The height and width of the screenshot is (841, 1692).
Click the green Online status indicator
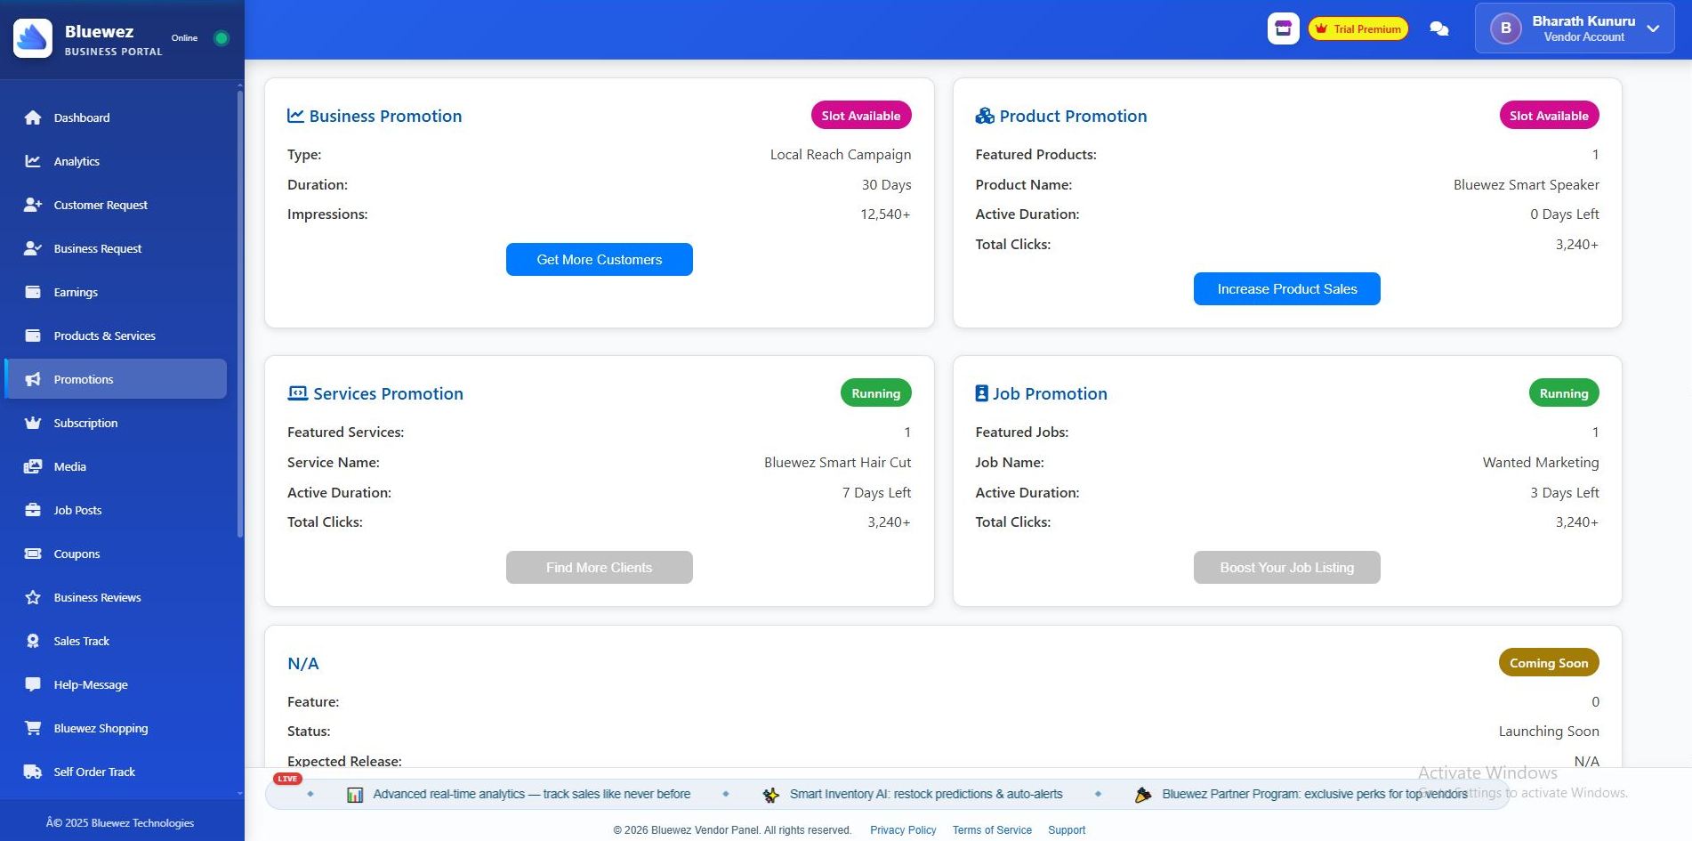coord(222,38)
